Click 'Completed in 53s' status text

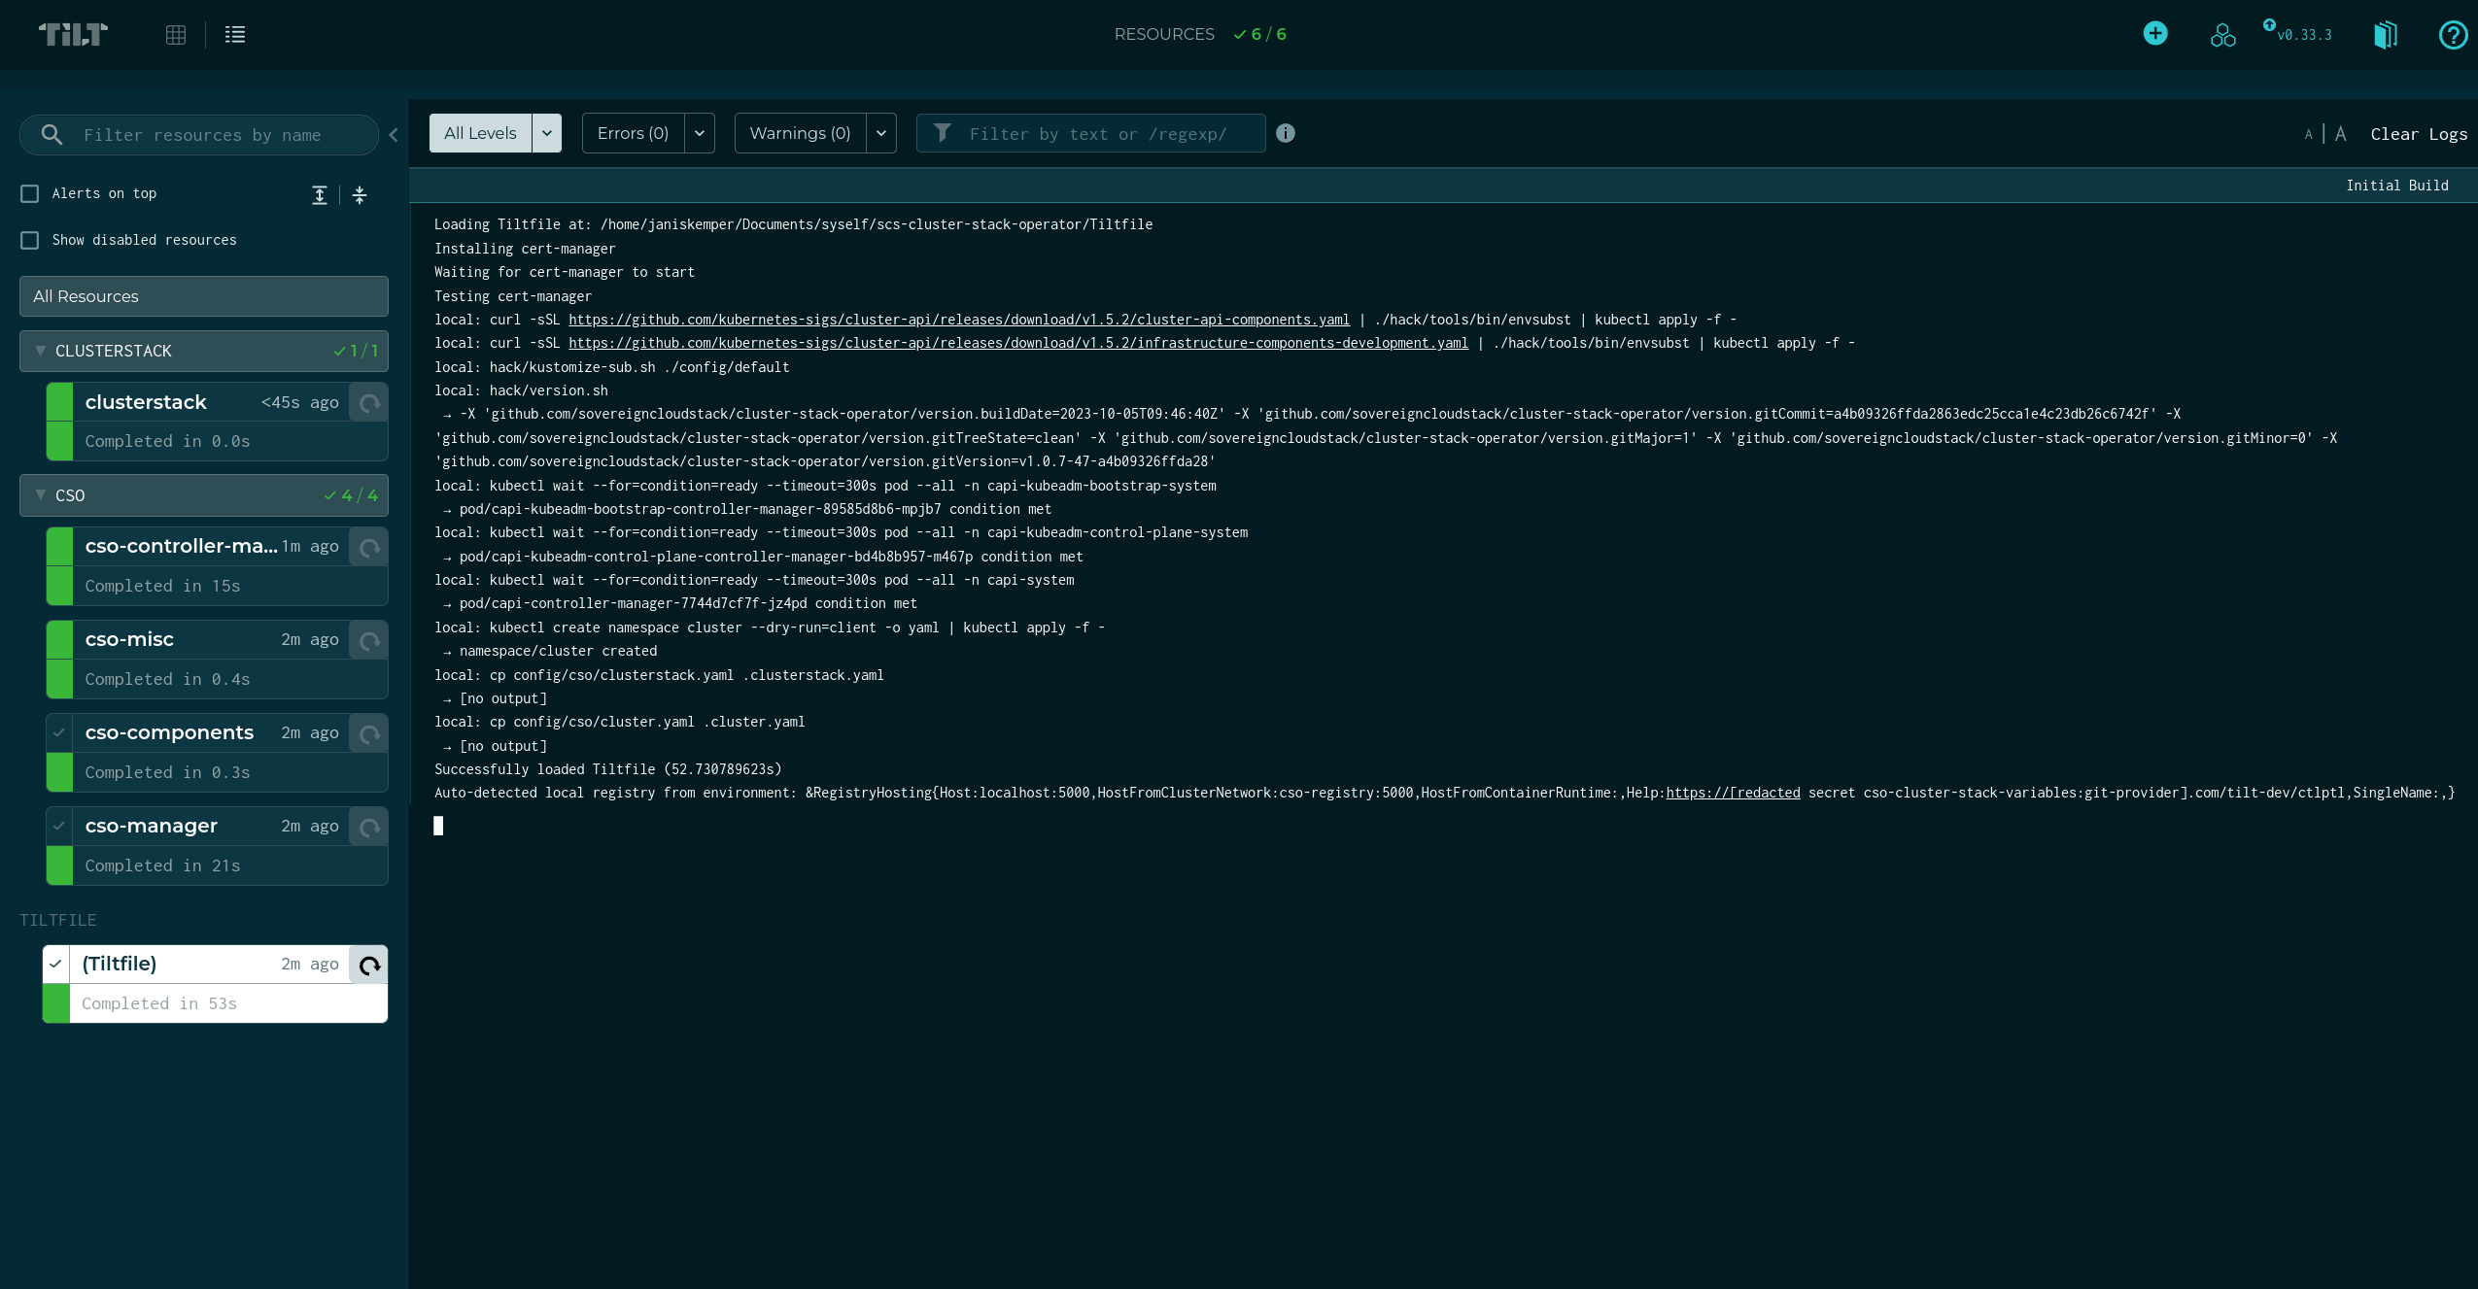pyautogui.click(x=159, y=1003)
